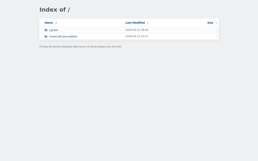Sort the listing by Last Modified
This screenshot has height=161, width=258.
click(x=135, y=23)
